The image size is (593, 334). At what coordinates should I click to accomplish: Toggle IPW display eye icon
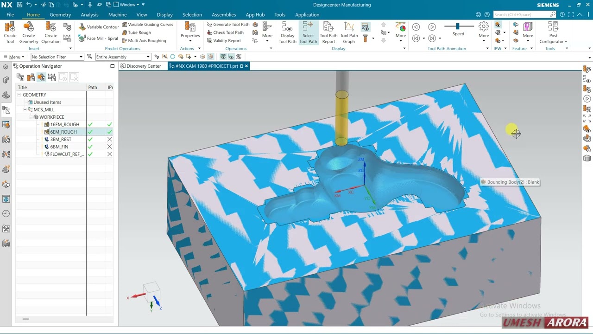click(498, 25)
